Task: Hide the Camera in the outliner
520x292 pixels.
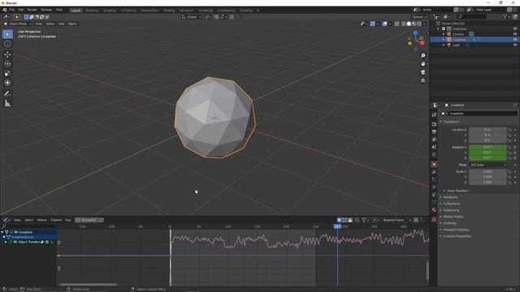Action: 515,34
